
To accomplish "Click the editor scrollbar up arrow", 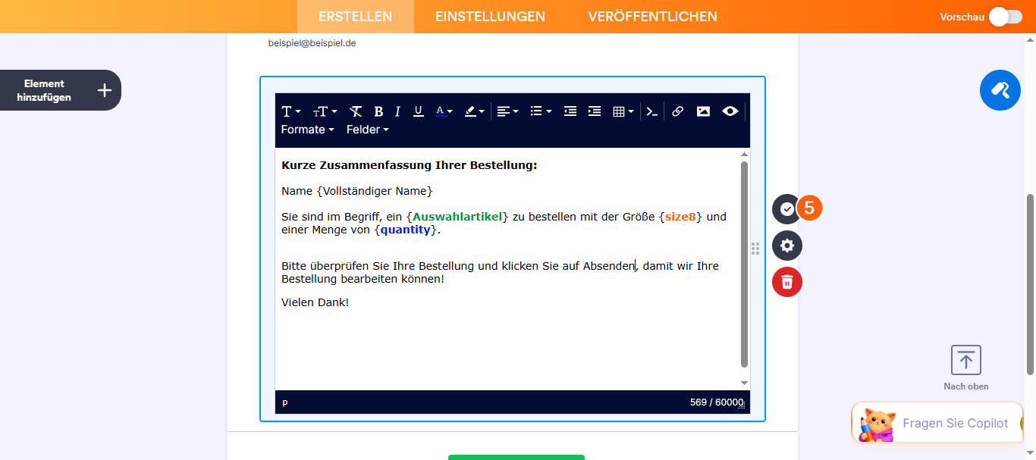I will tap(744, 154).
